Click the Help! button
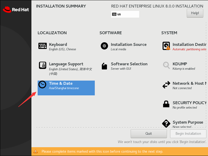The width and height of the screenshot is (208, 156). 195,13
